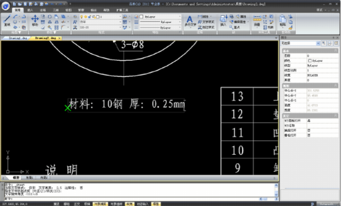342x206 pixels.
Task: Toggle Polar (极轴) in status bar
Action: [x=87, y=204]
